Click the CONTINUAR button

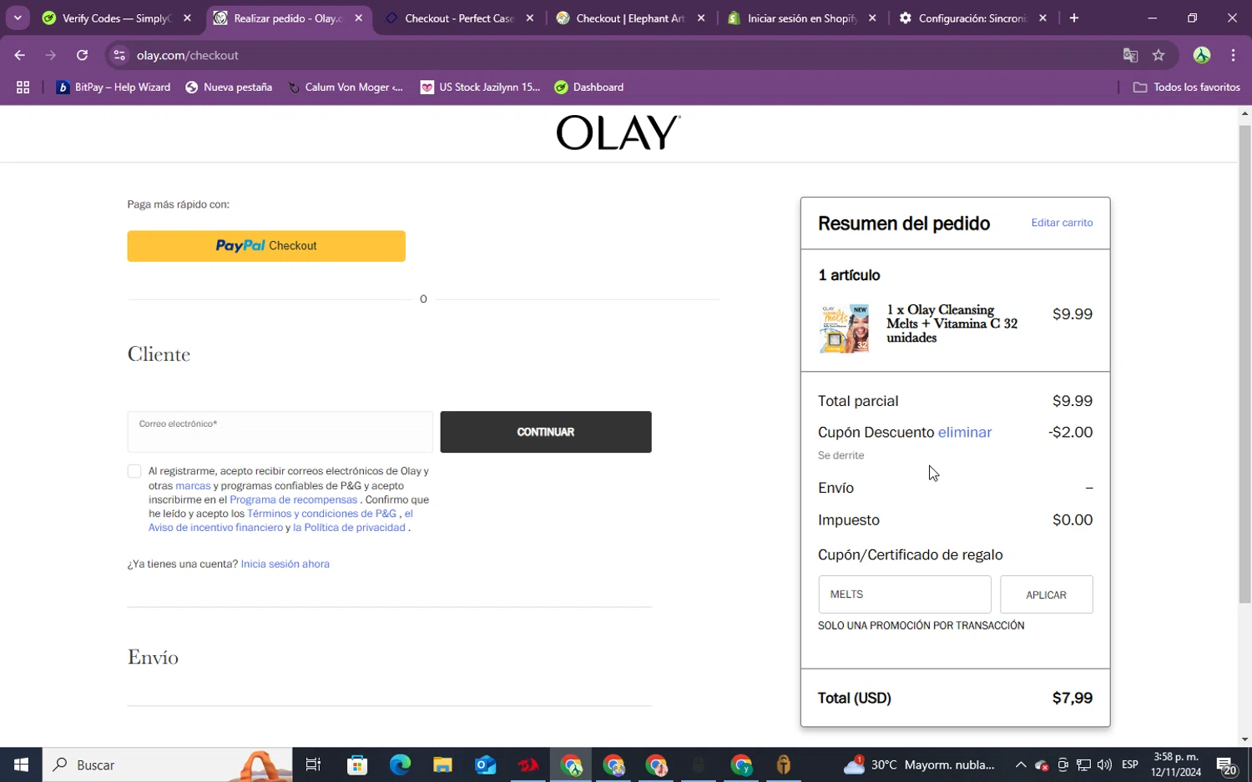(546, 432)
